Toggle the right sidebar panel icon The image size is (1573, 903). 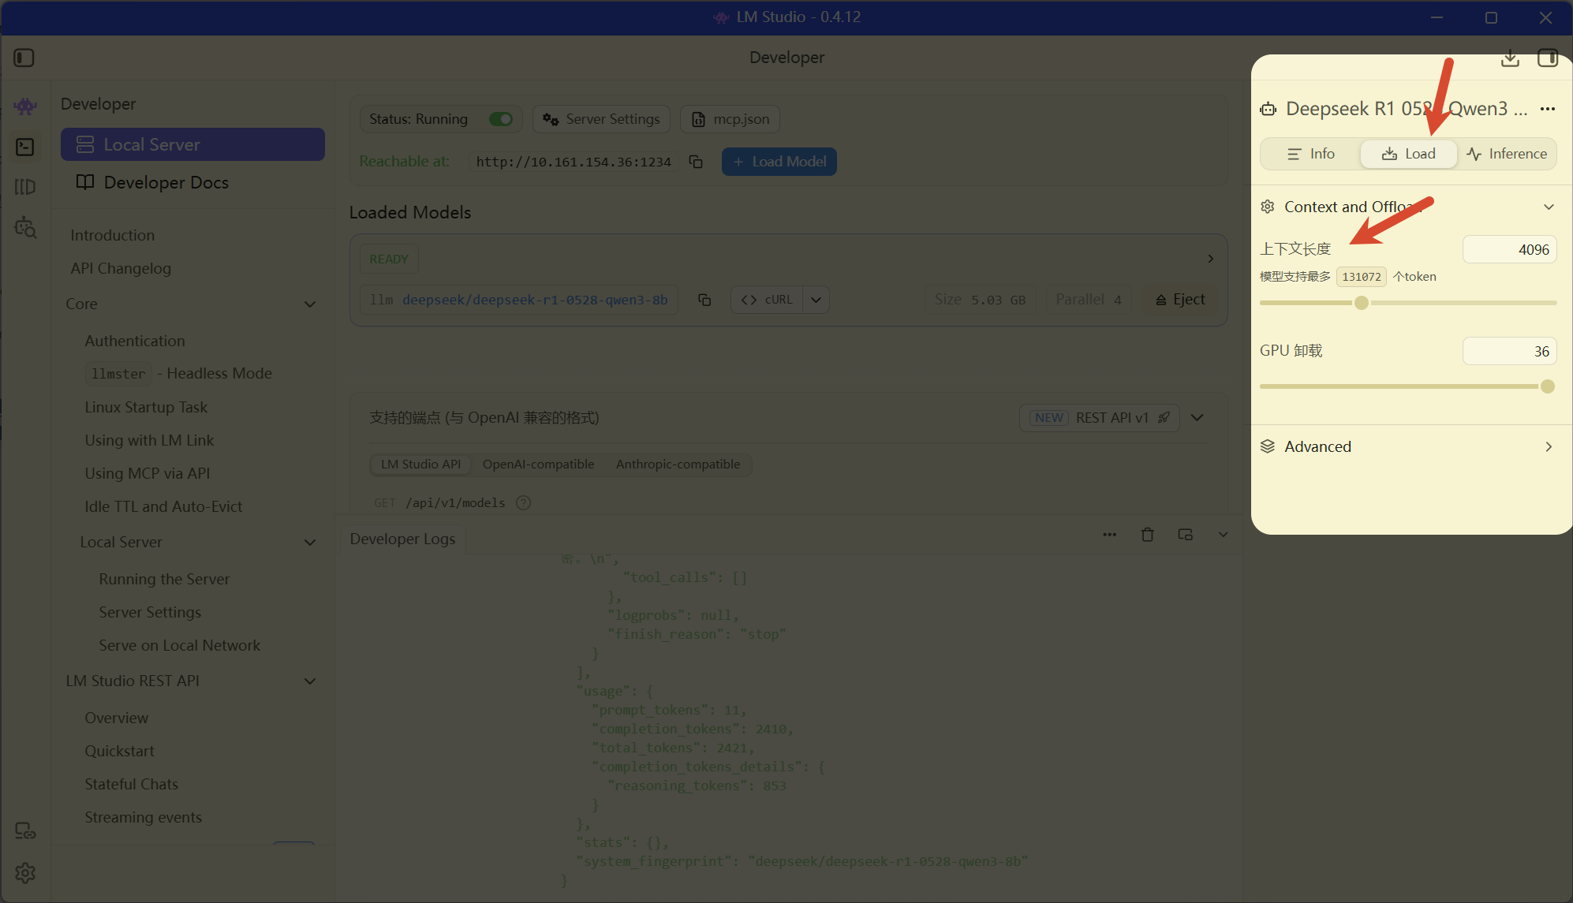(1548, 58)
